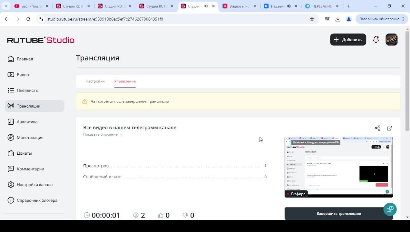Click Завершить обновление button
The height and width of the screenshot is (232, 410).
tap(381, 19)
